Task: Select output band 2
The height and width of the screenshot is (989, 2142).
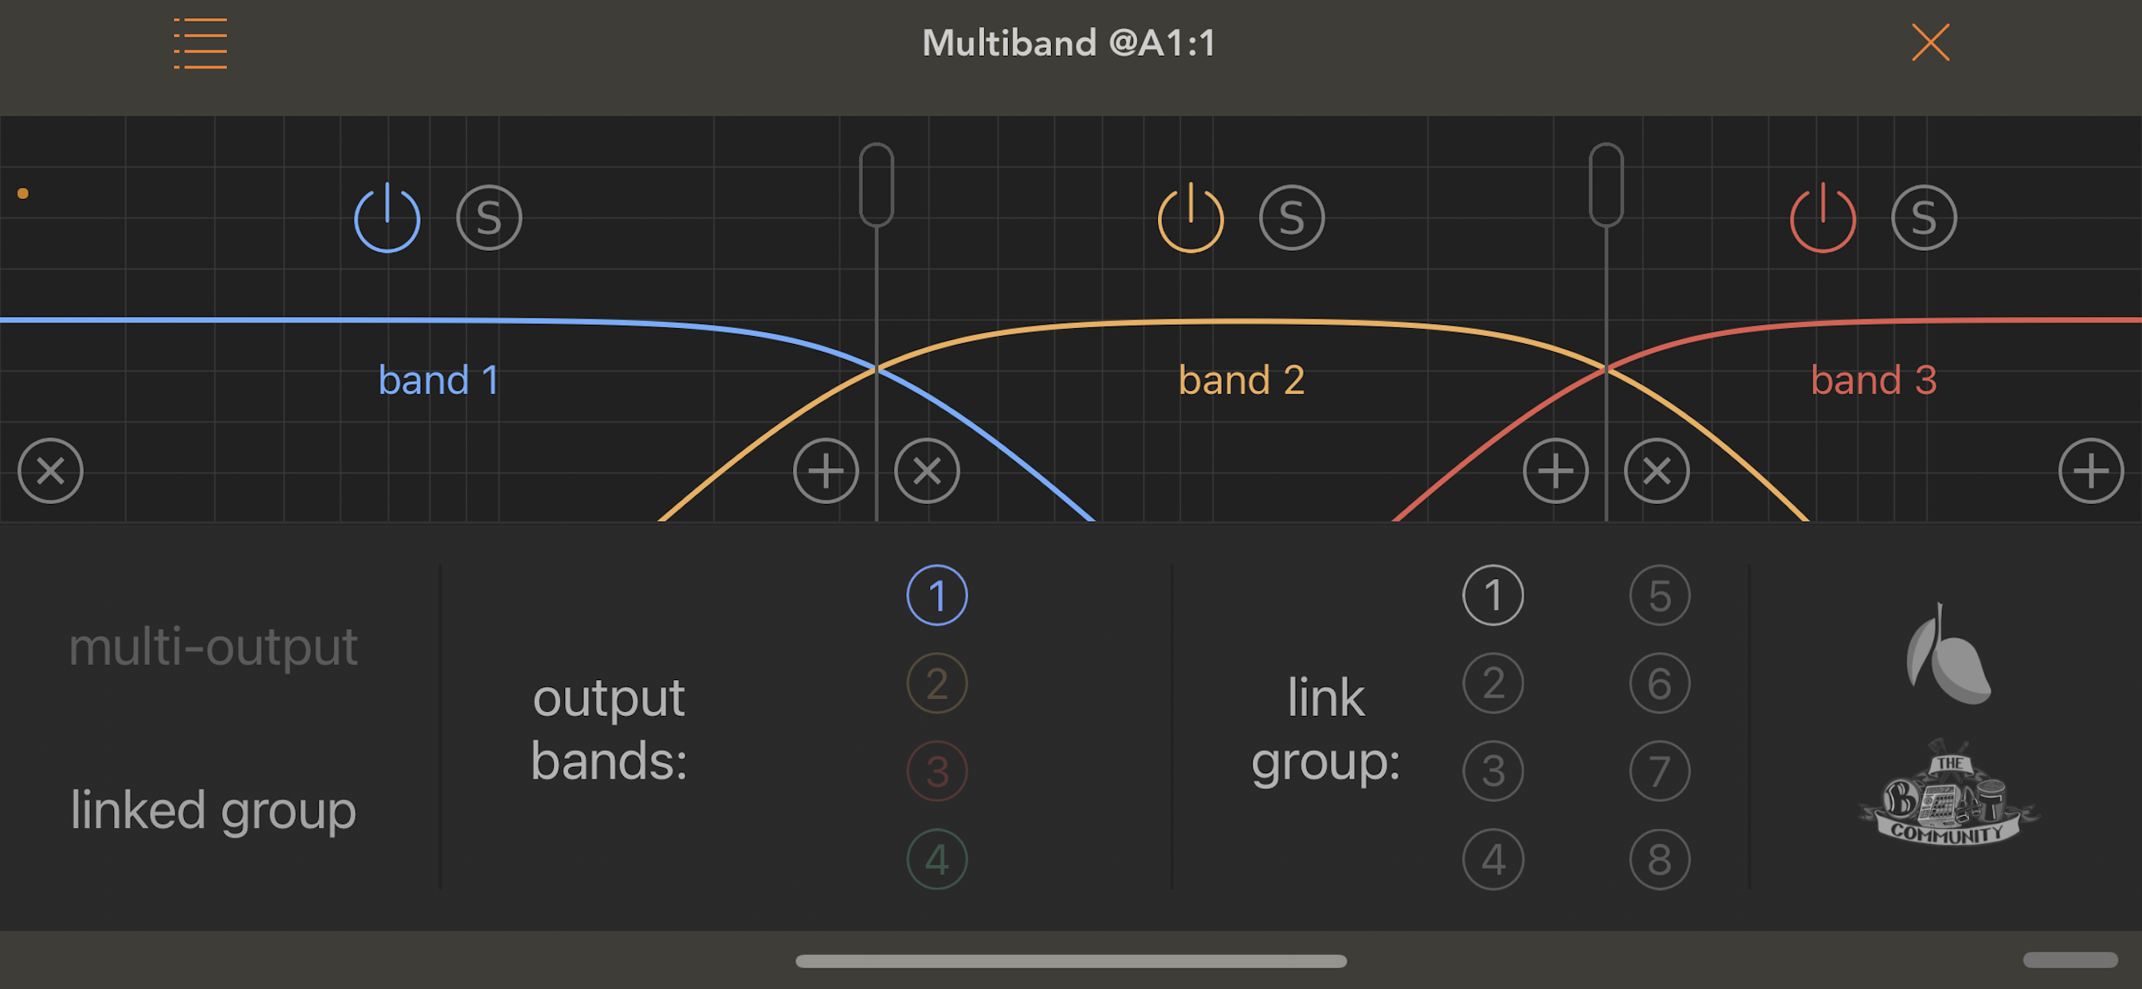Action: coord(937,684)
